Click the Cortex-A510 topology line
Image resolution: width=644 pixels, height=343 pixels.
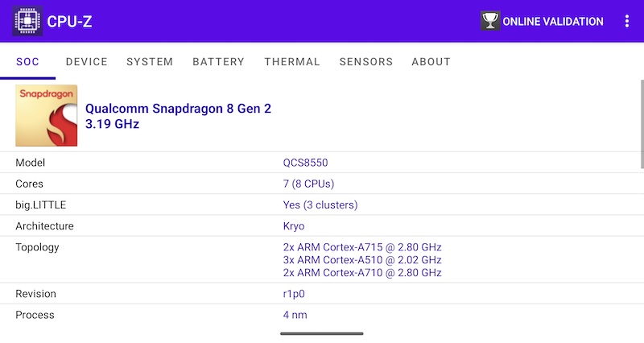click(x=362, y=260)
